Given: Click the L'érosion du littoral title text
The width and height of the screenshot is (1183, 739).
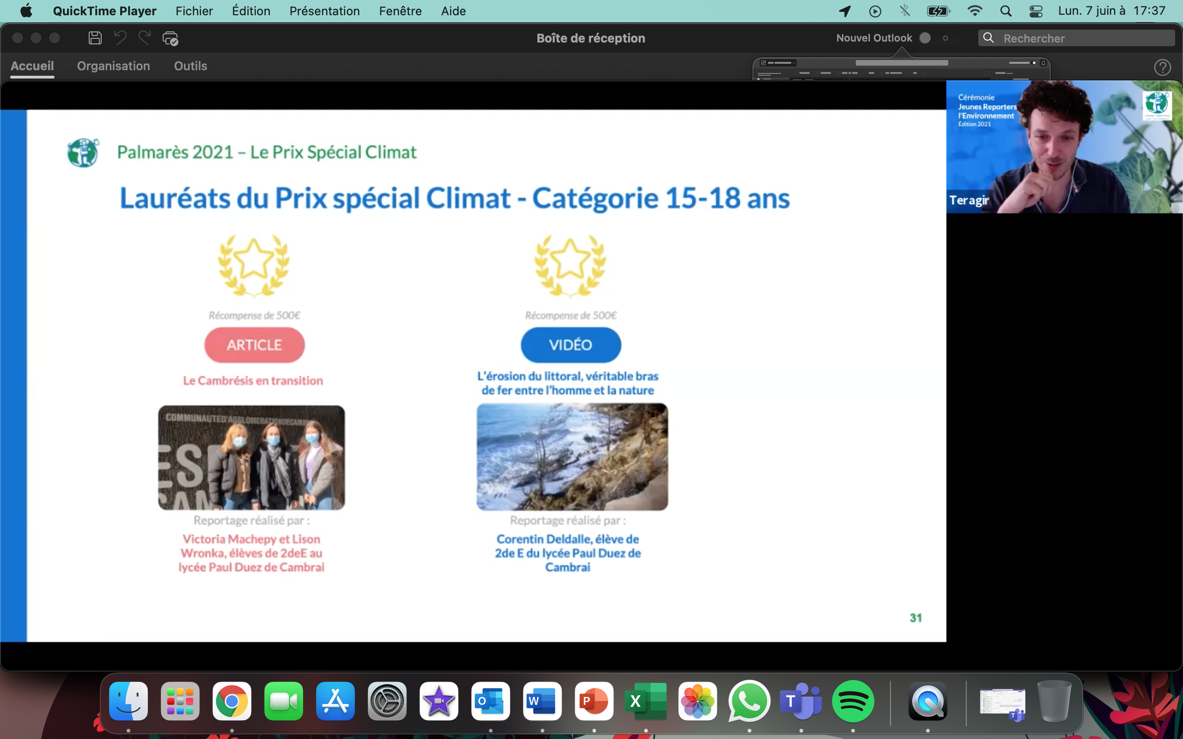Looking at the screenshot, I should (x=567, y=383).
